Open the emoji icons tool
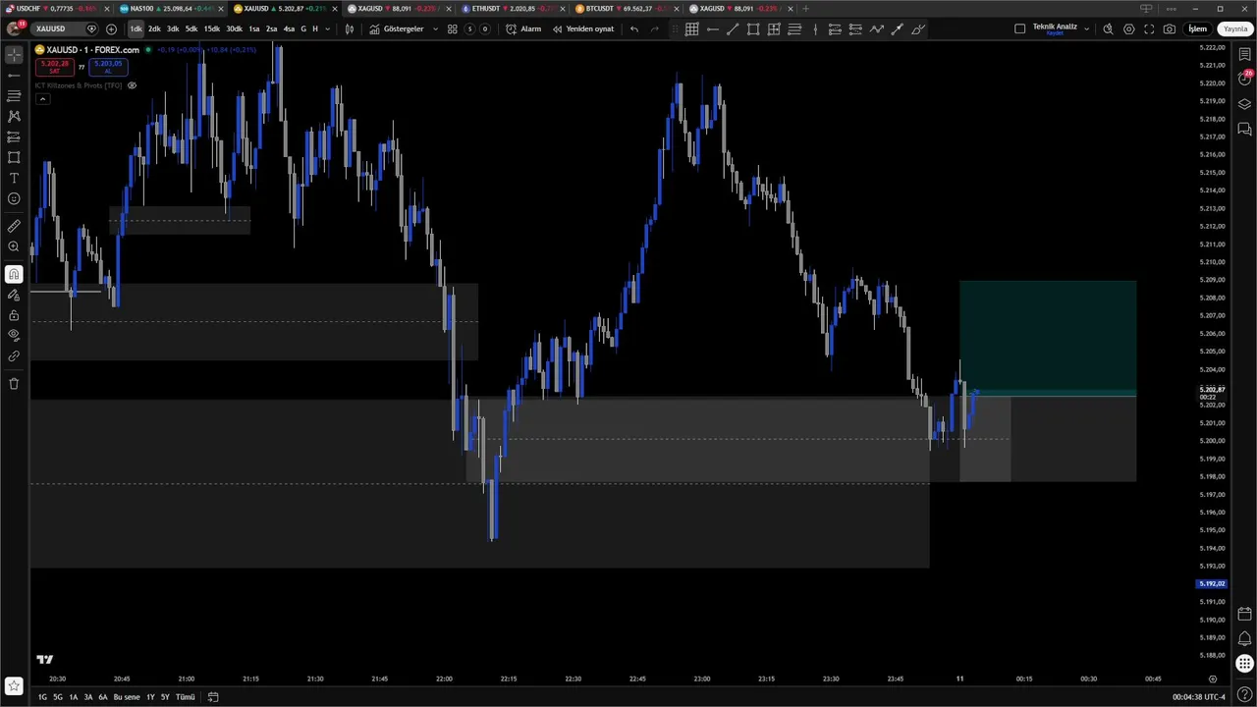This screenshot has width=1257, height=707. point(14,198)
